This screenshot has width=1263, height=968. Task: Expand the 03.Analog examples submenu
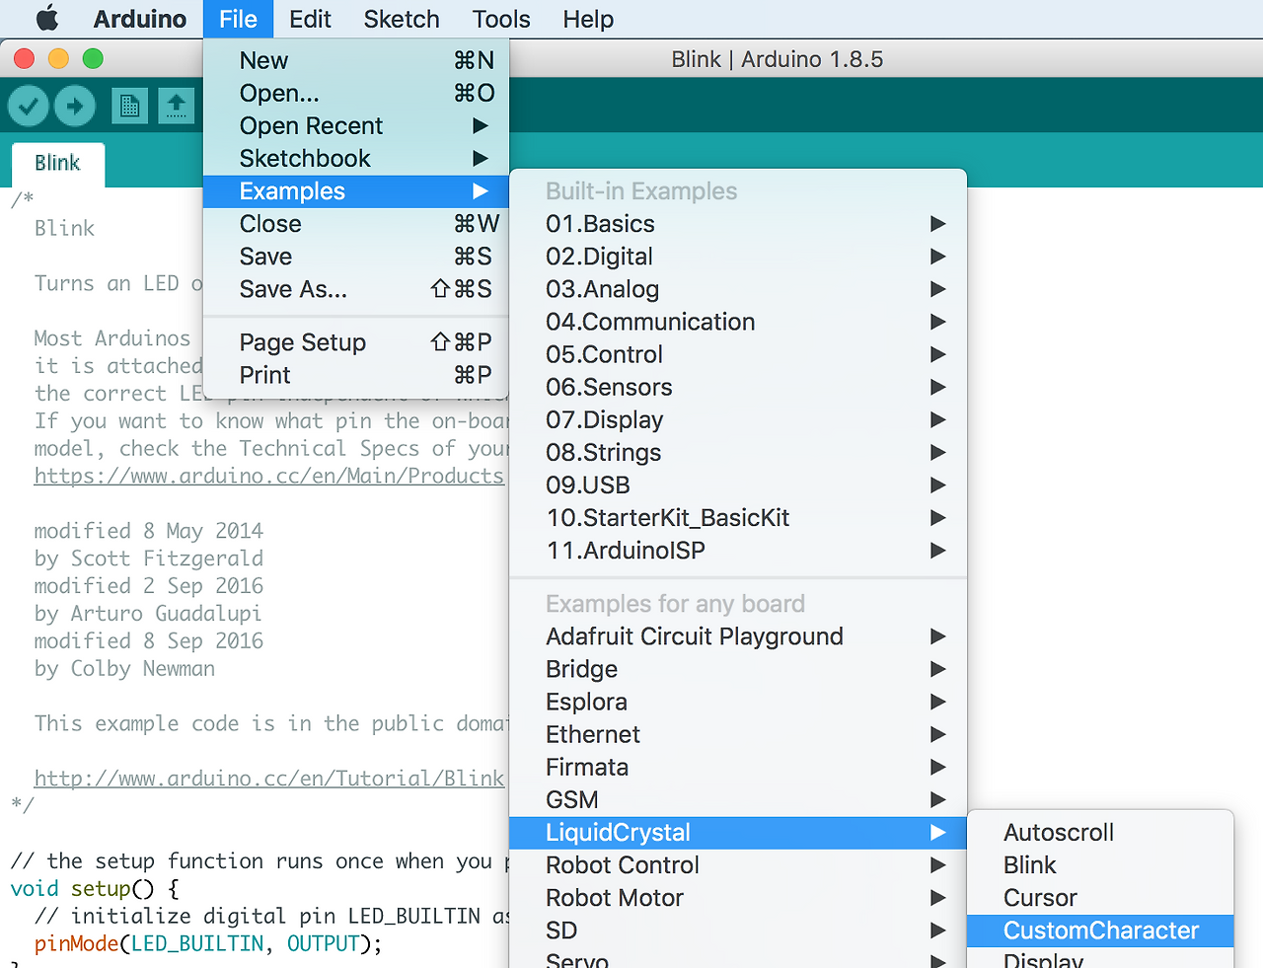coord(738,289)
